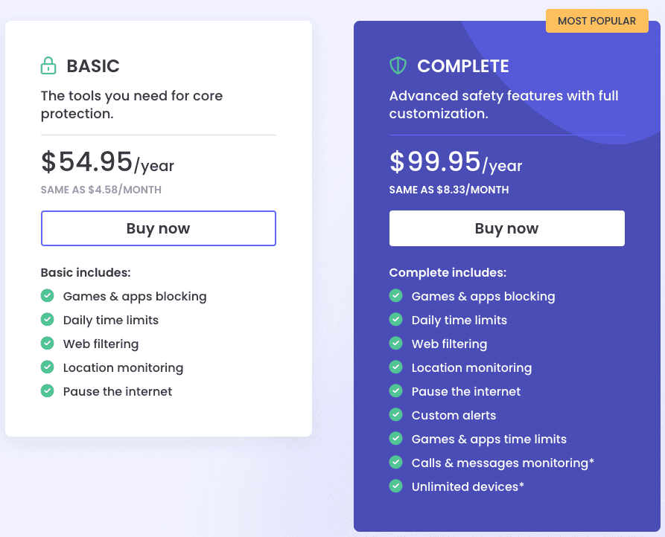Screen dimensions: 665x537
Task: Click the checkmark next to Pause the internet in Complete
Action: pyautogui.click(x=396, y=390)
